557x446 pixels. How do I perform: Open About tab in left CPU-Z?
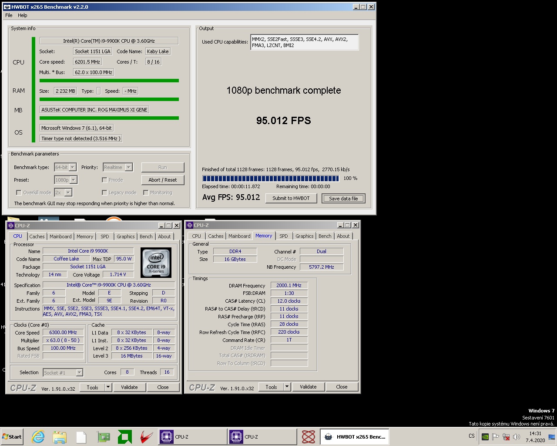[164, 237]
